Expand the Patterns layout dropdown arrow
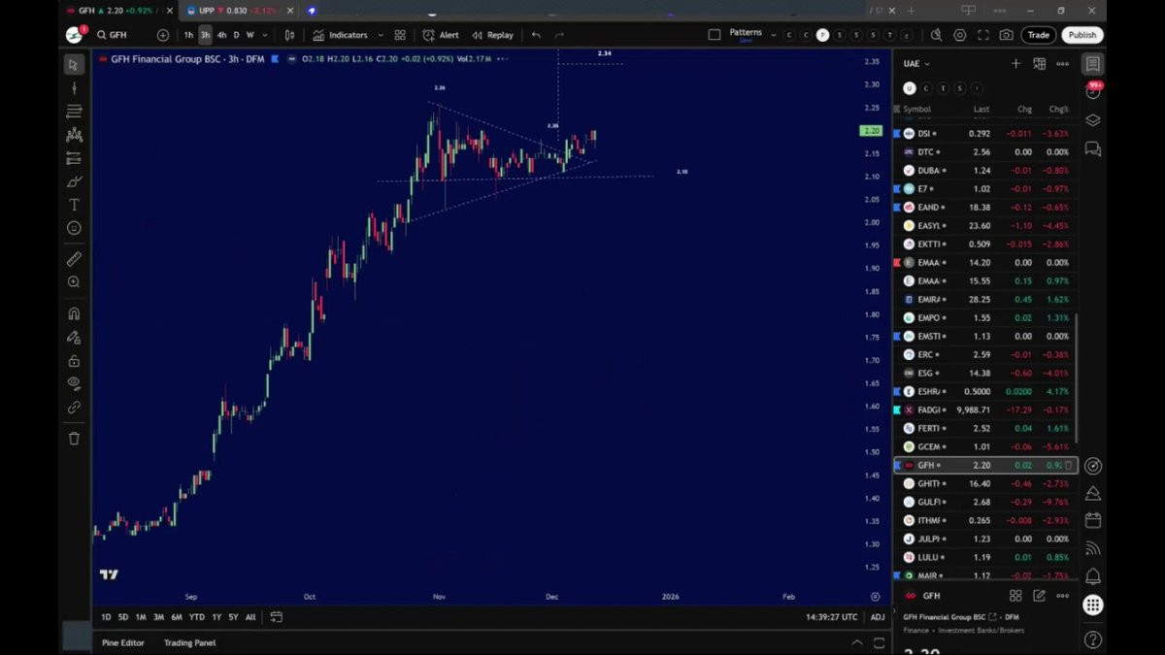The width and height of the screenshot is (1165, 655). [774, 35]
